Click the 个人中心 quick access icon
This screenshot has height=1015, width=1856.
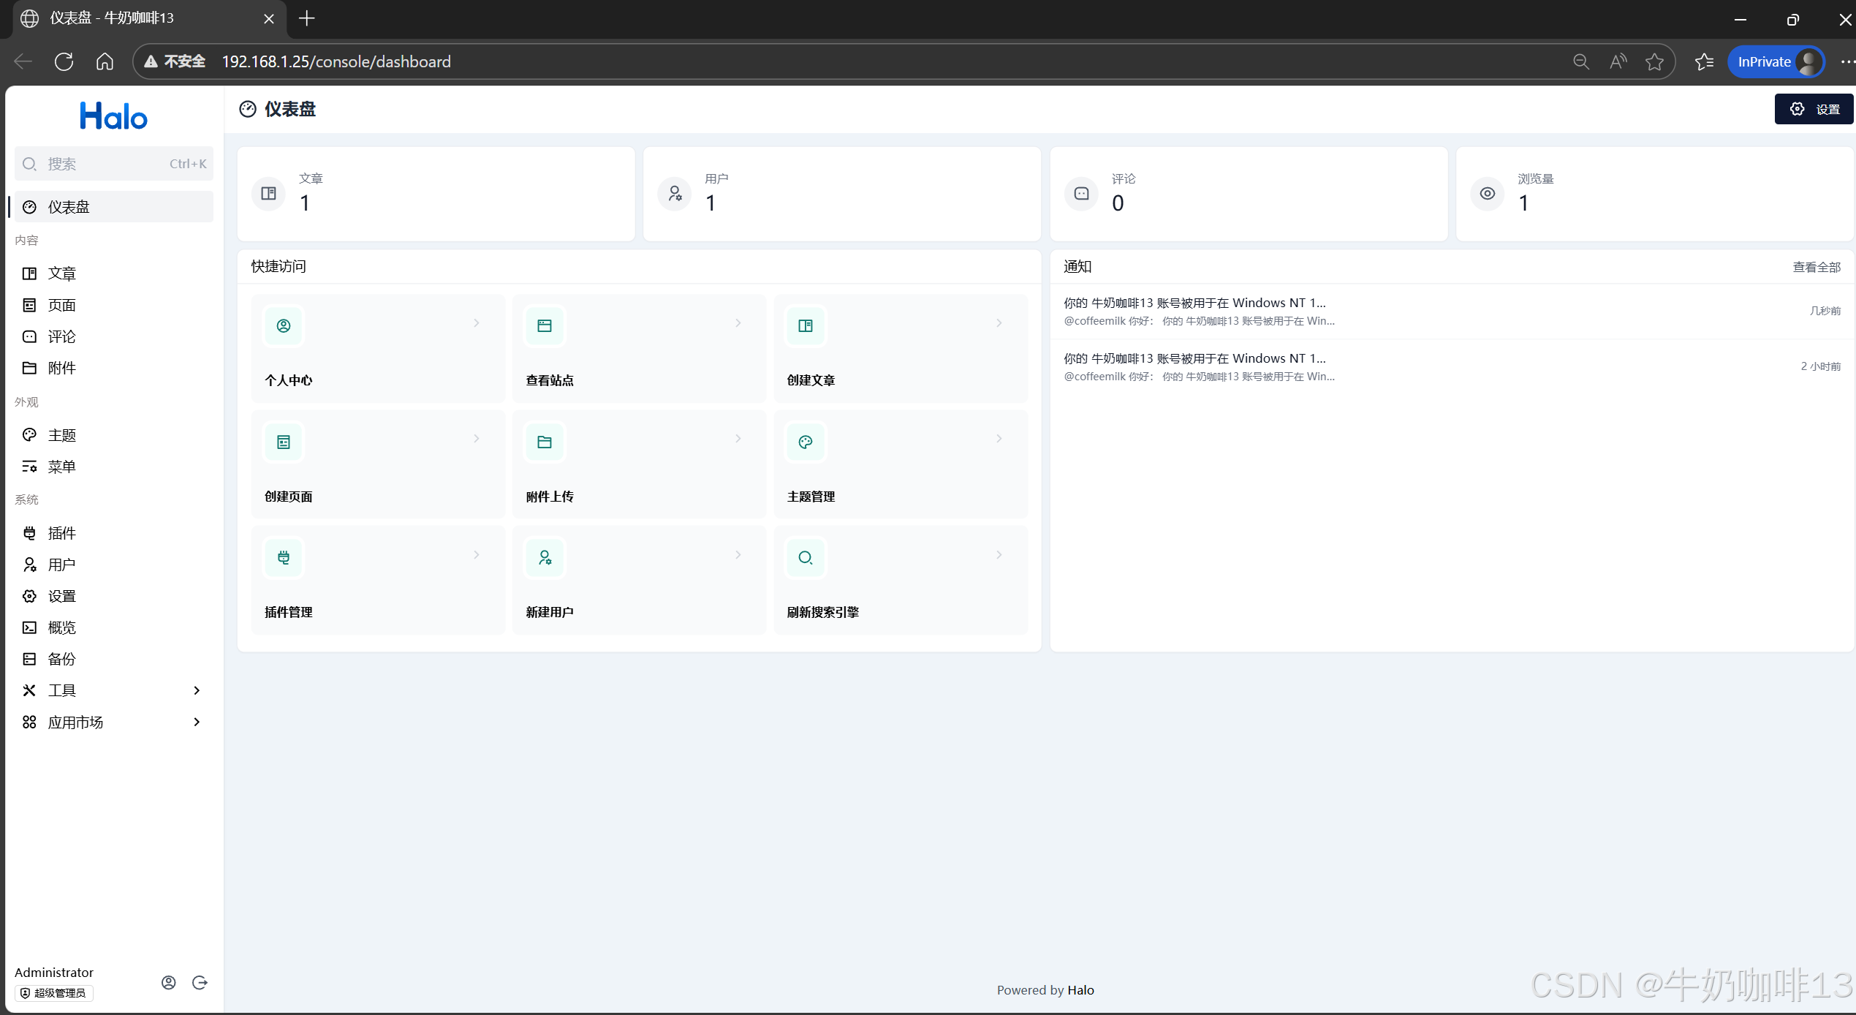click(284, 326)
